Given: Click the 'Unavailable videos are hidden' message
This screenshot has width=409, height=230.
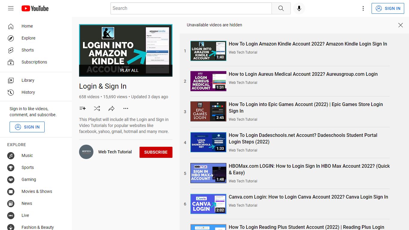Looking at the screenshot, I should 214,25.
